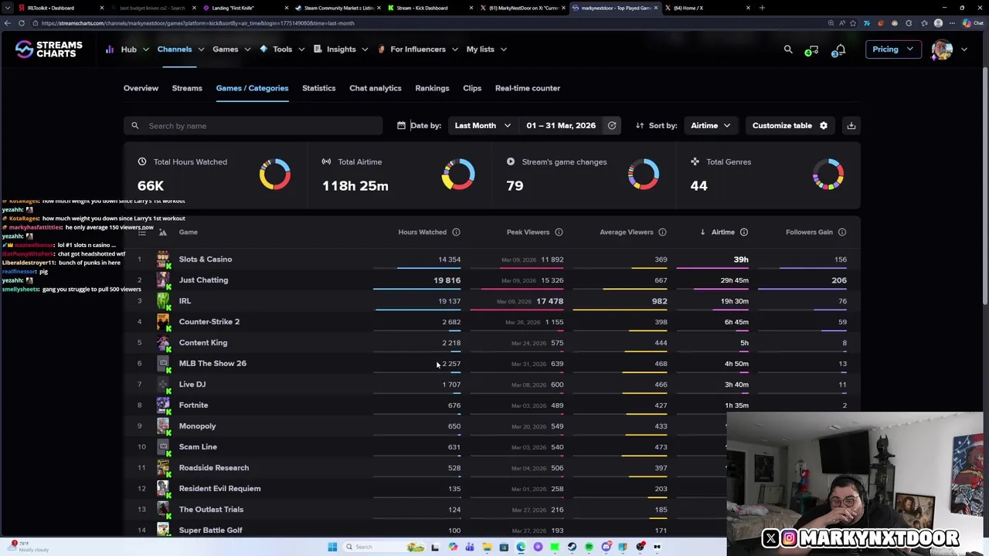
Task: Switch to the Streams tab
Action: pyautogui.click(x=187, y=88)
